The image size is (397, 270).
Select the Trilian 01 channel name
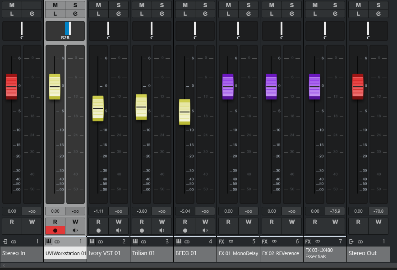[x=152, y=253]
